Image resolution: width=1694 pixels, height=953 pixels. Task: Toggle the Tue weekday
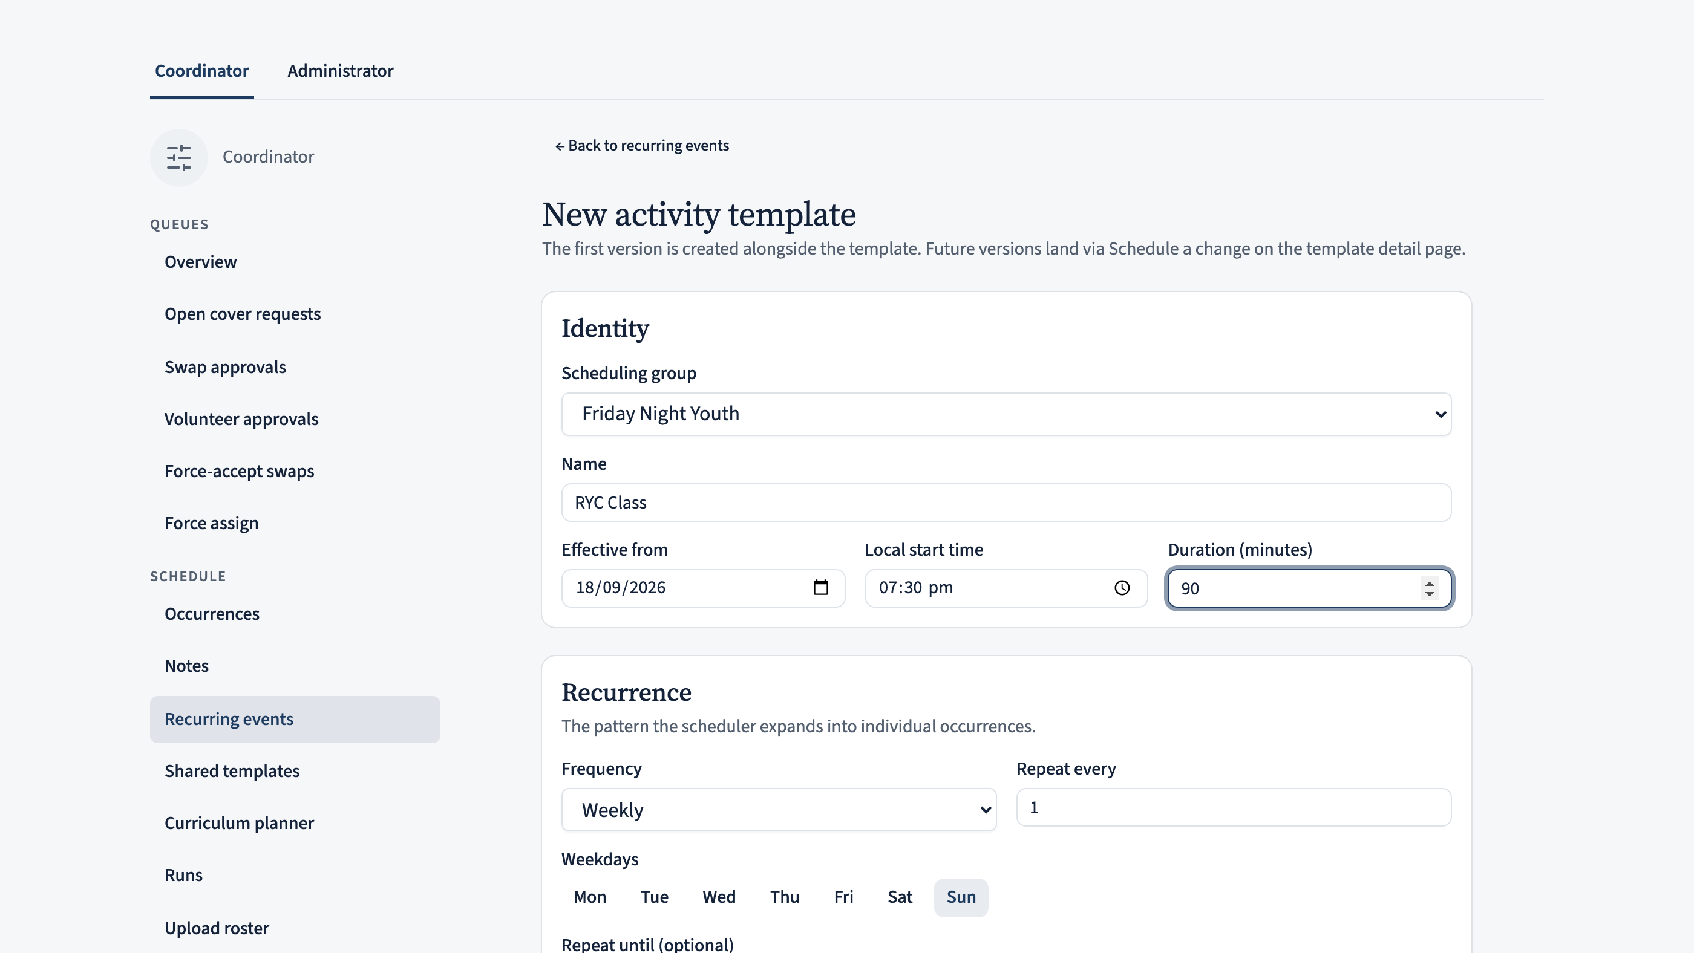(655, 897)
